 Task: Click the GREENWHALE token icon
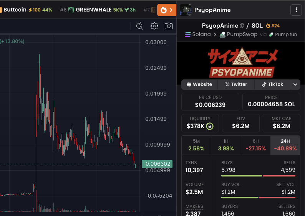tap(71, 10)
